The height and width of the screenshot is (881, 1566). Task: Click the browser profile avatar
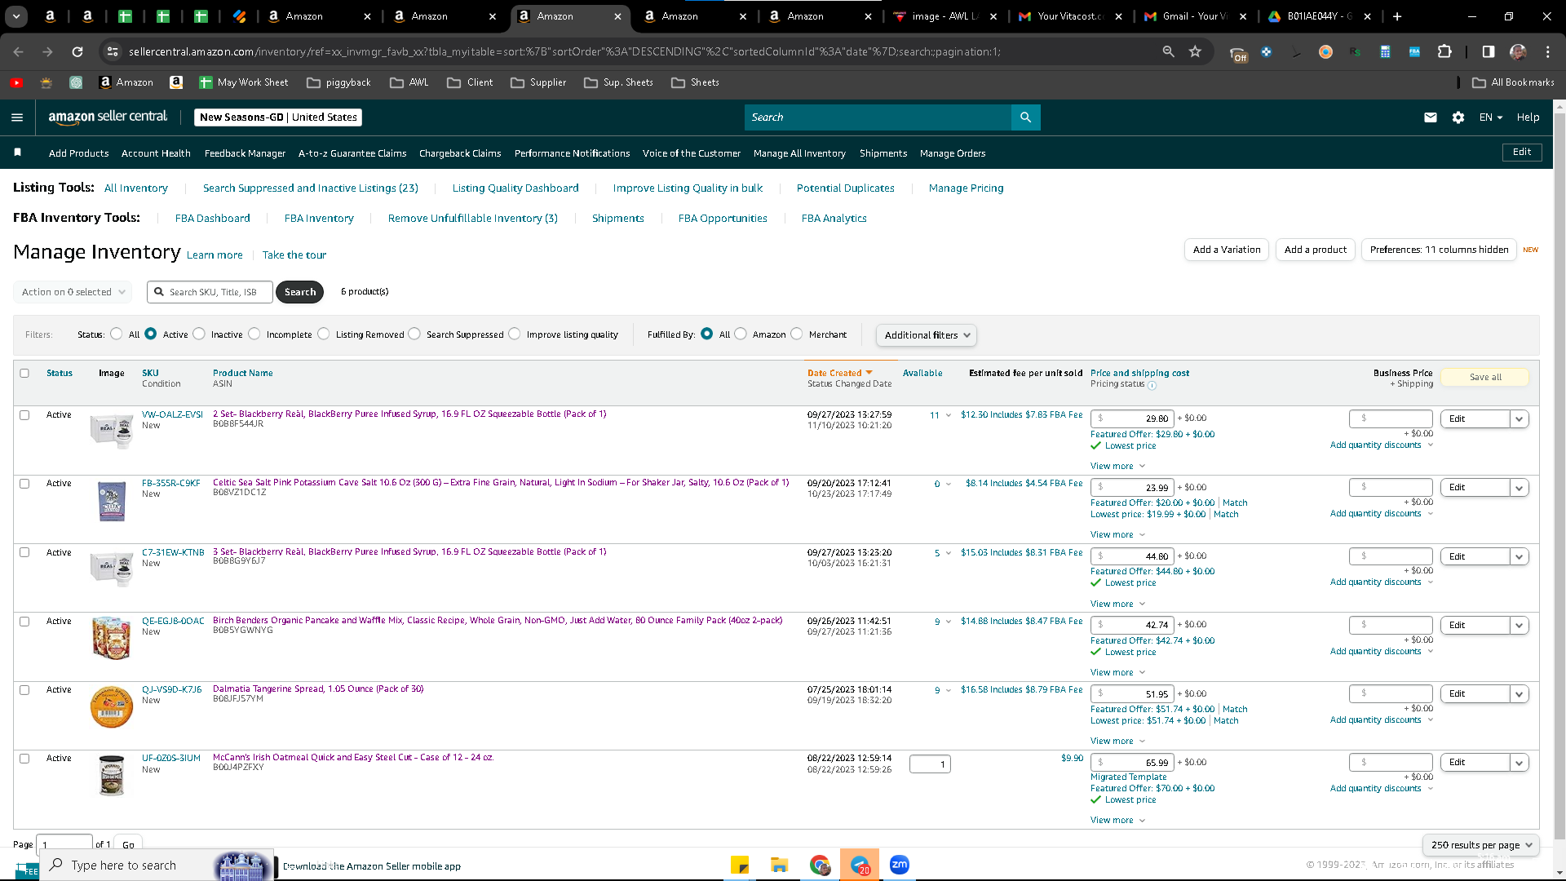pos(1518,51)
